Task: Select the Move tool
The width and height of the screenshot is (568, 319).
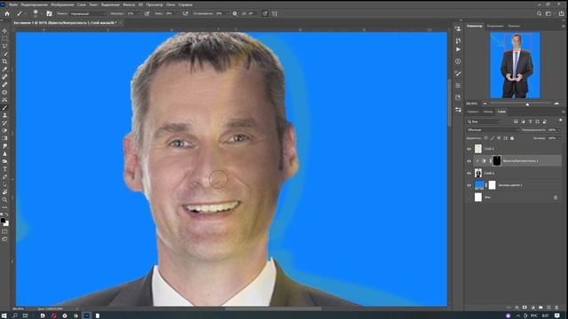Action: coord(4,31)
